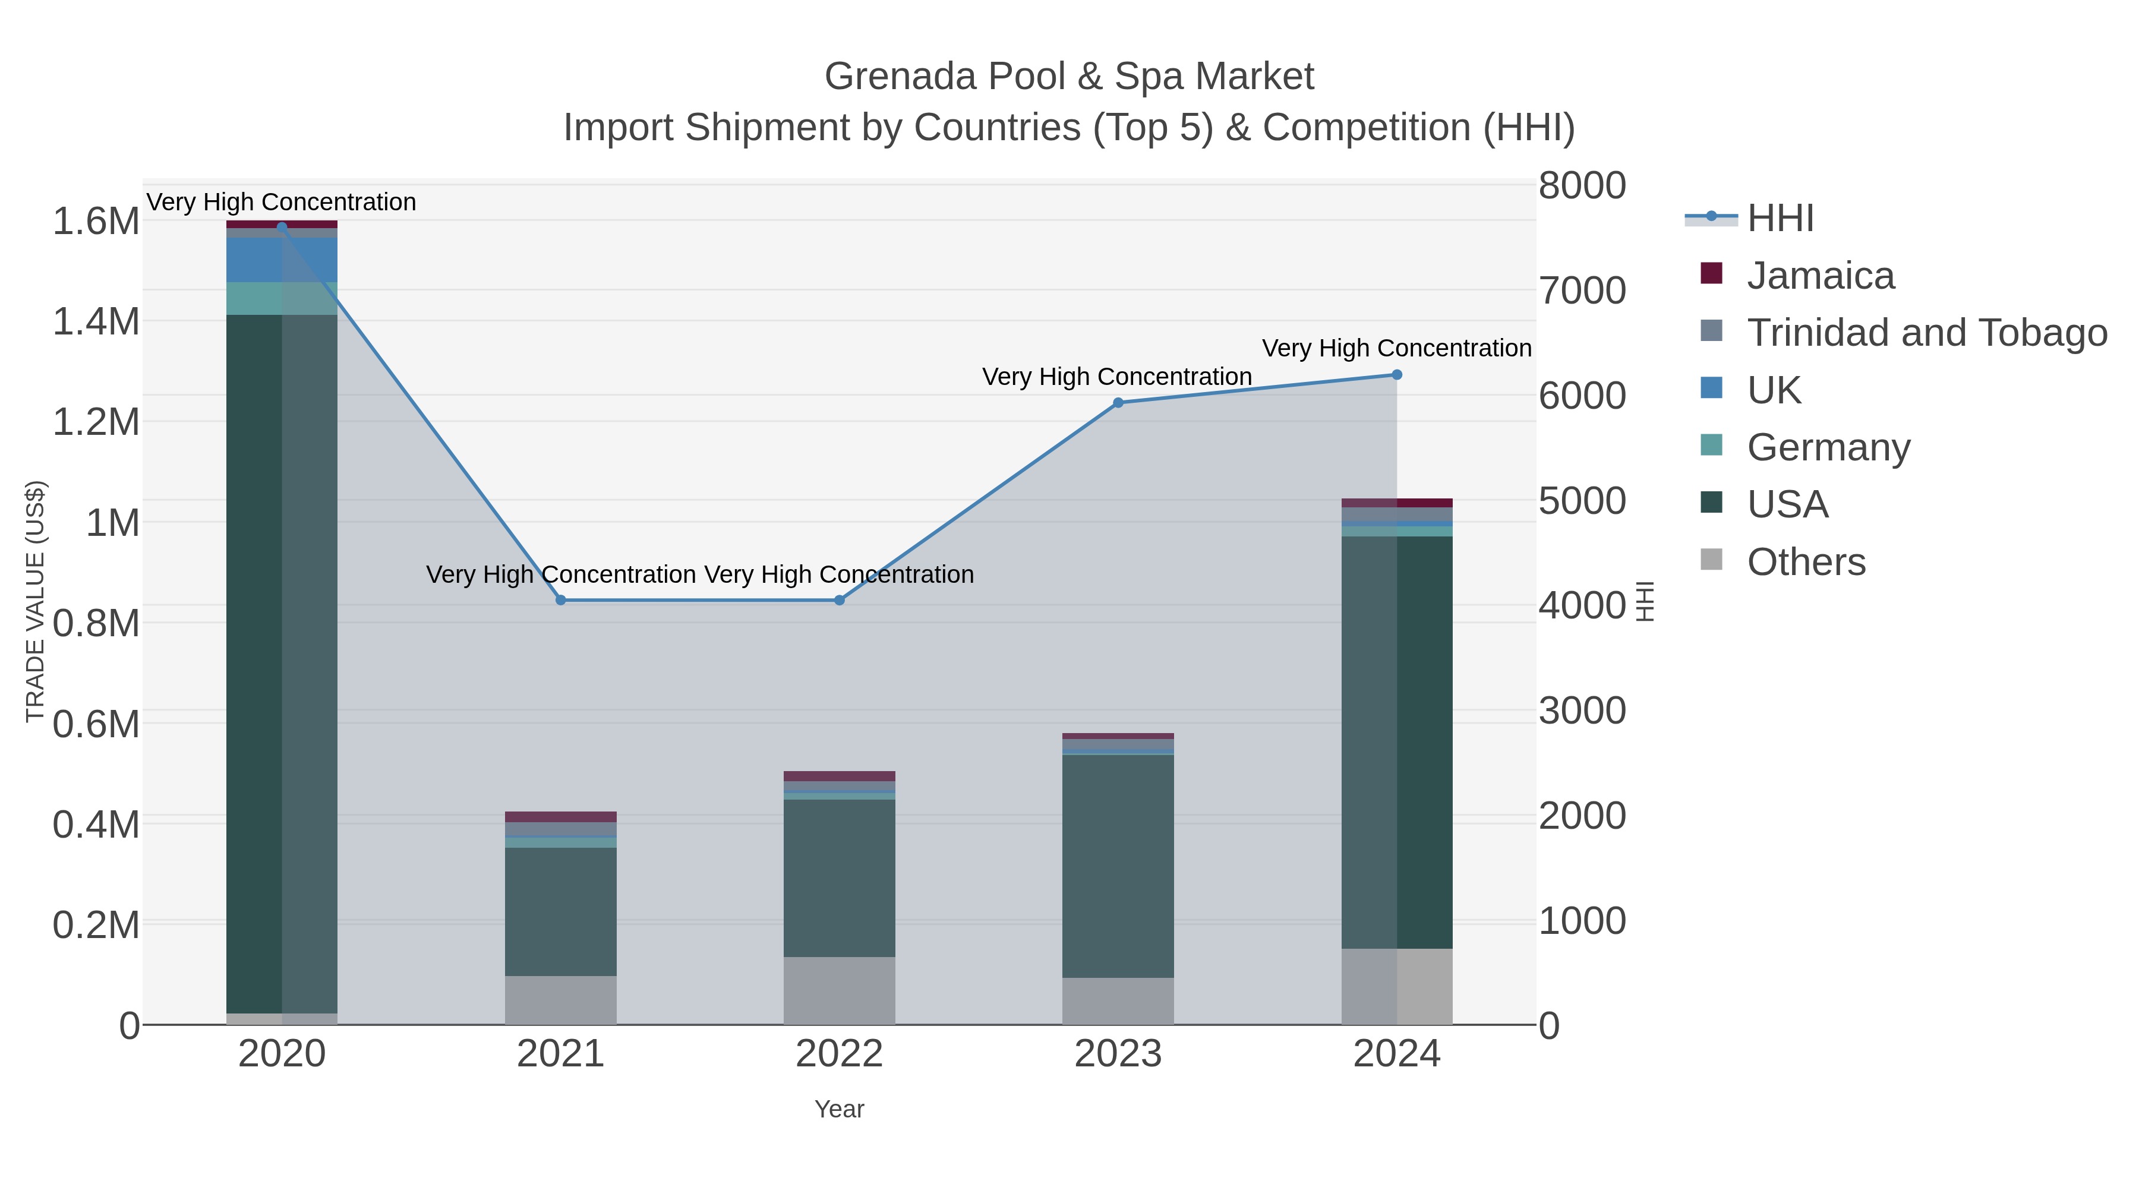
Task: Click the USA segment of the 2022 bar
Action: click(x=840, y=879)
